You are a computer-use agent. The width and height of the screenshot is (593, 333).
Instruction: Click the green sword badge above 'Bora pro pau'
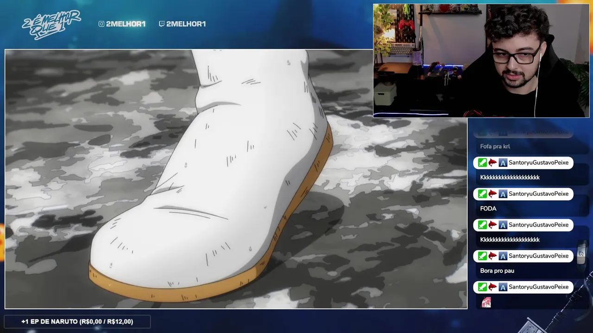482,256
